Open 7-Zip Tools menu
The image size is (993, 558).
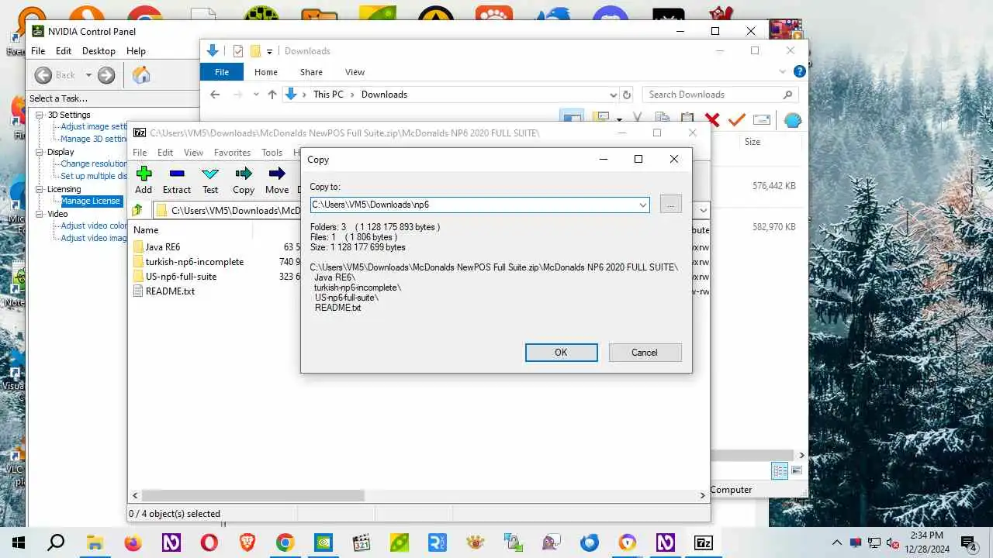(x=272, y=153)
